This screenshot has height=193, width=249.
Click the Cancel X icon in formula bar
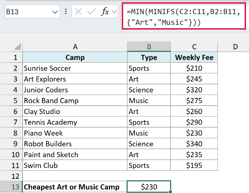79,12
